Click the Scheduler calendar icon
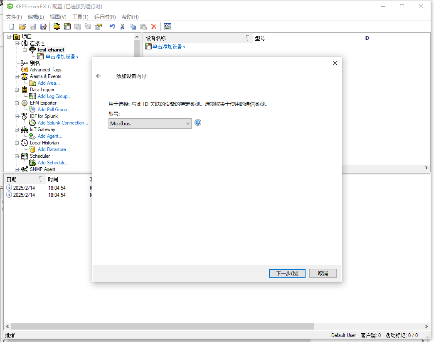 (25, 156)
